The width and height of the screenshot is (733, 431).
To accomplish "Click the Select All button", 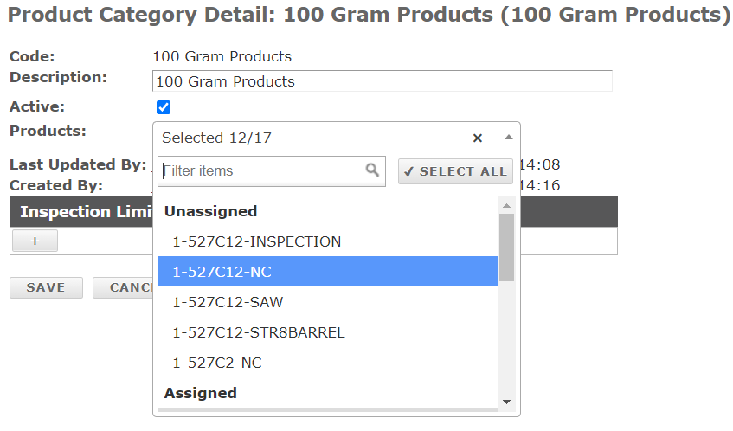I will click(455, 171).
